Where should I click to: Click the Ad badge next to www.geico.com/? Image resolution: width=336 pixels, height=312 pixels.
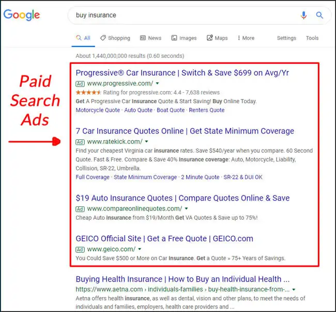click(80, 250)
